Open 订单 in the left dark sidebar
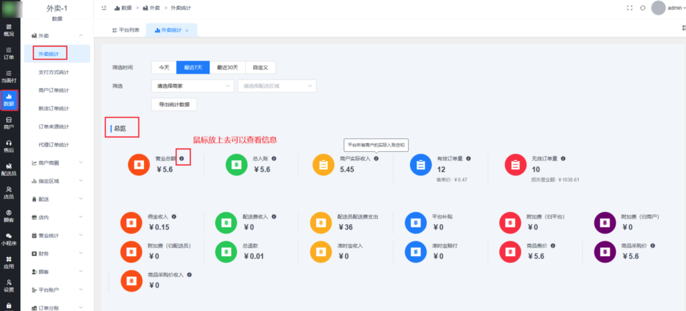 pyautogui.click(x=9, y=53)
